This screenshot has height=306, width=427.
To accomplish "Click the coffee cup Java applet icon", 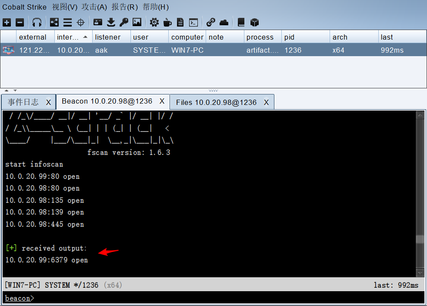I will pos(167,22).
